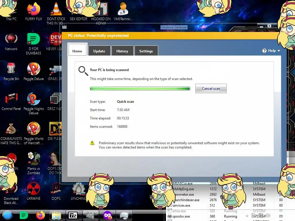Open the Settings tab

pyautogui.click(x=146, y=51)
